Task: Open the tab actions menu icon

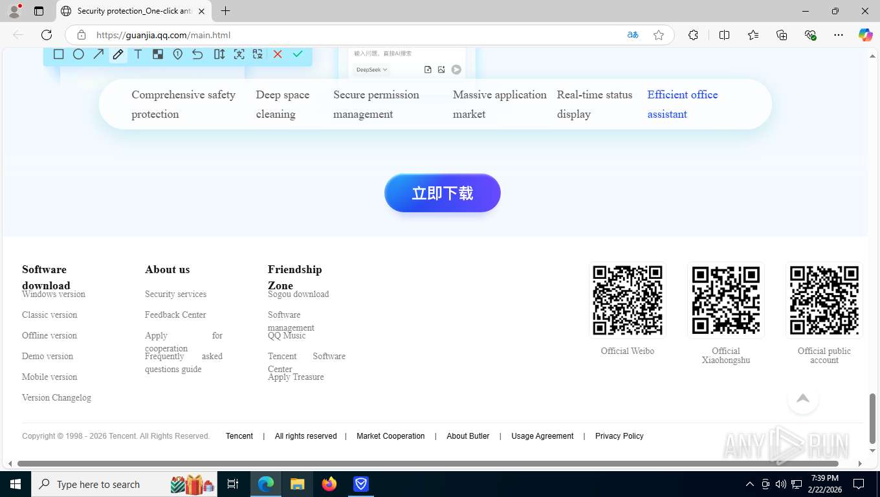Action: click(x=39, y=11)
